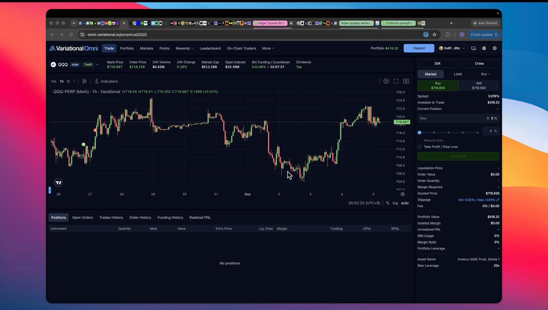Open the Funding History tab
548x310 pixels.
[170, 217]
